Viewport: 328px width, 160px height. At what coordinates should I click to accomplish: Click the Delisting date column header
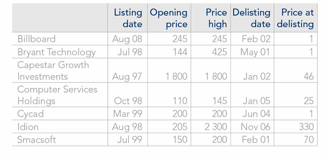pos(252,18)
